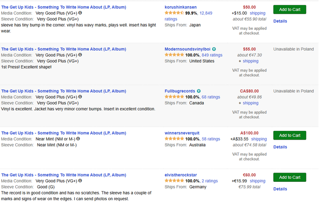Click Near Mint info icon in winnersneverquit listing

click(x=78, y=139)
